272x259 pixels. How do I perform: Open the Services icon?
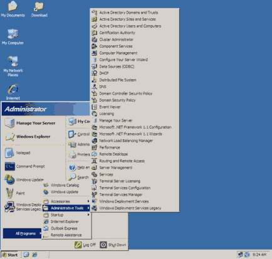95,174
